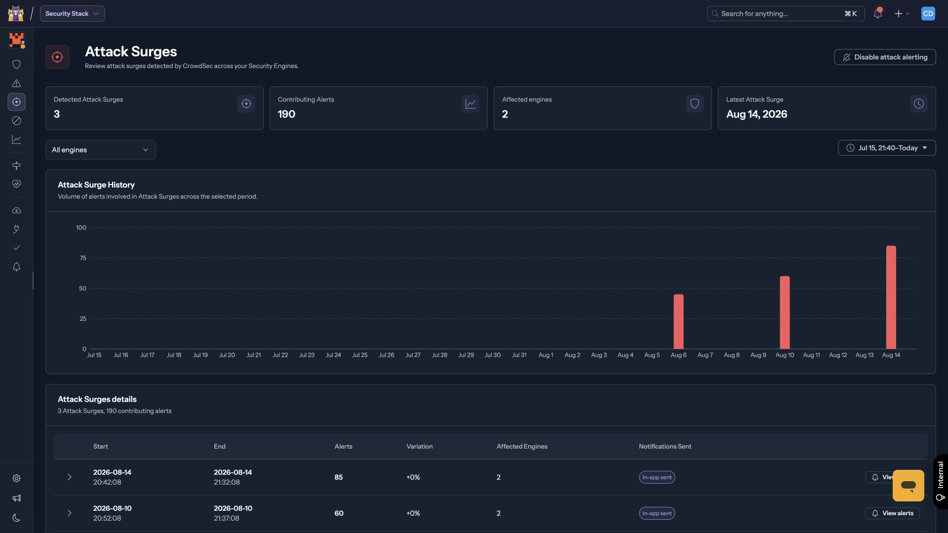Click the 60 alerts value

(339, 513)
